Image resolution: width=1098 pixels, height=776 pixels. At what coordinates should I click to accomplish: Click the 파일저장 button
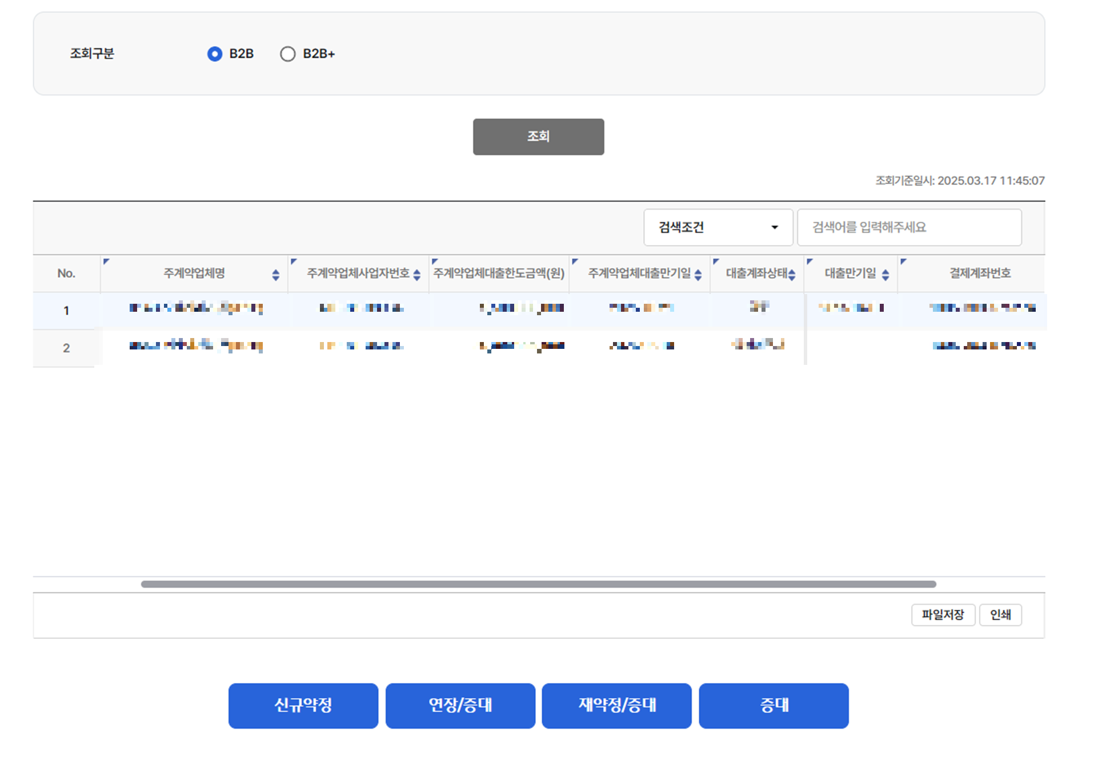pos(942,615)
